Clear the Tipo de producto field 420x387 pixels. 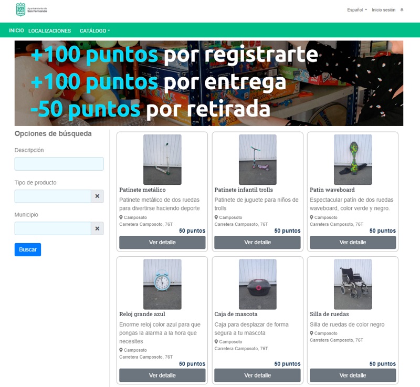click(x=97, y=196)
